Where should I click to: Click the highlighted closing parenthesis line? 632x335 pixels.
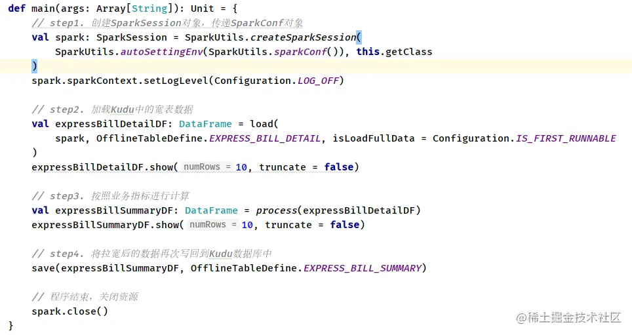316,66
